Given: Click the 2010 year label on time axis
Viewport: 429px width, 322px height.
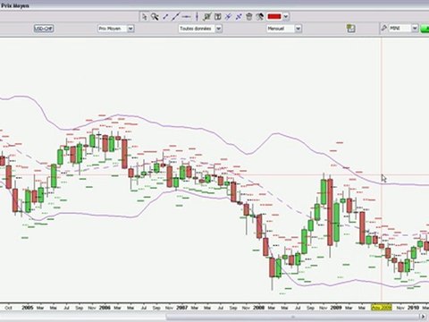Looking at the screenshot, I should tap(413, 308).
